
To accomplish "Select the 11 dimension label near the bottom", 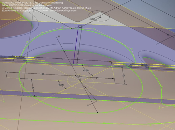I will pos(88,106).
